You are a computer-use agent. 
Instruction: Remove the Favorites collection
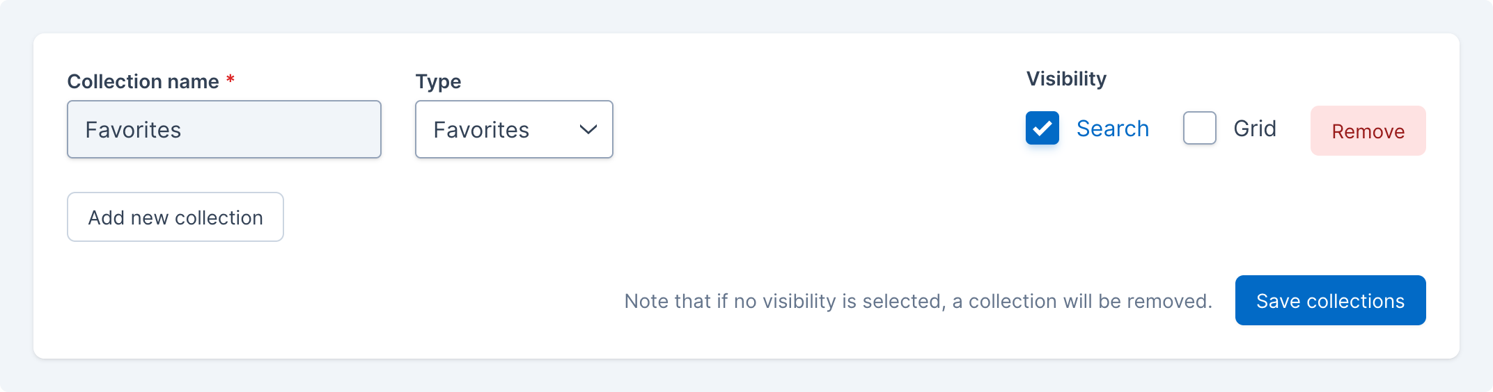pyautogui.click(x=1368, y=131)
